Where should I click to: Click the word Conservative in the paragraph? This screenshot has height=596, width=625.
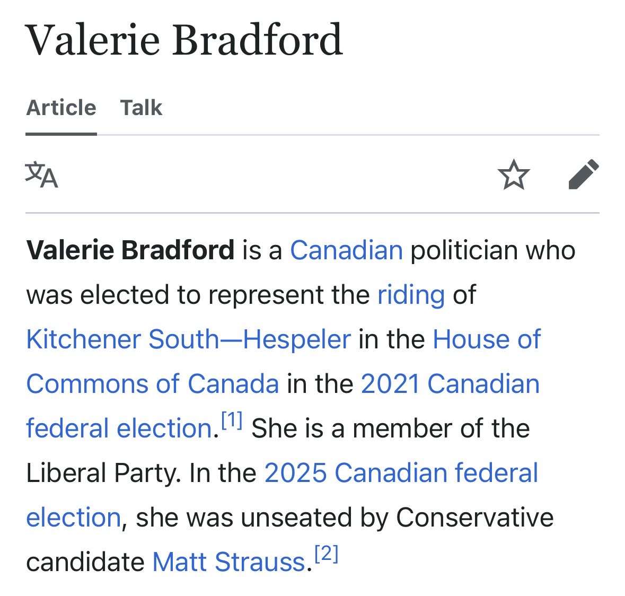click(x=474, y=518)
